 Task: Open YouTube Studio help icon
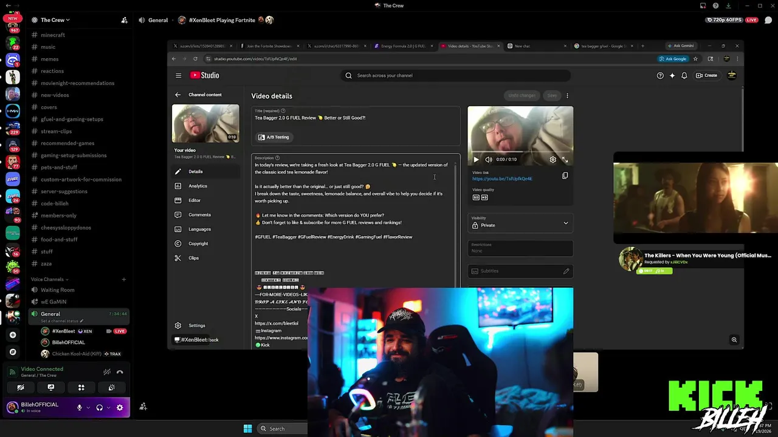point(660,75)
